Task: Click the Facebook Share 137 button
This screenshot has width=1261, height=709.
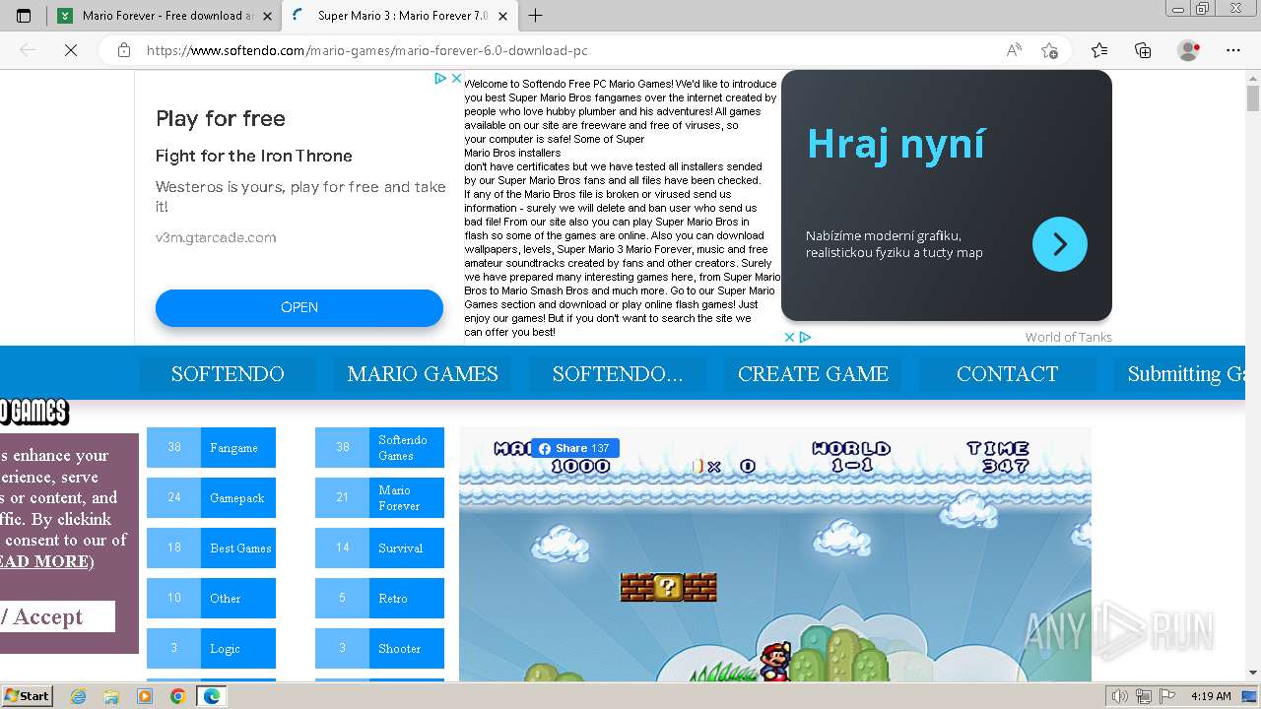Action: 575,448
